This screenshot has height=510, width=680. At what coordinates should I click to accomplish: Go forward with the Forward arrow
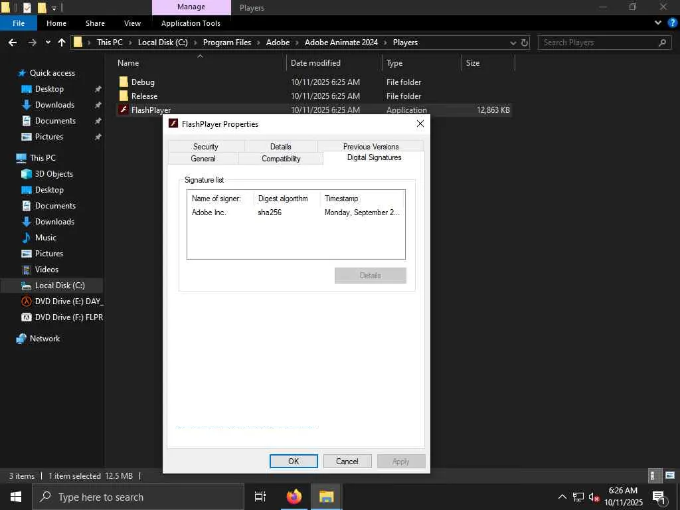tap(32, 42)
